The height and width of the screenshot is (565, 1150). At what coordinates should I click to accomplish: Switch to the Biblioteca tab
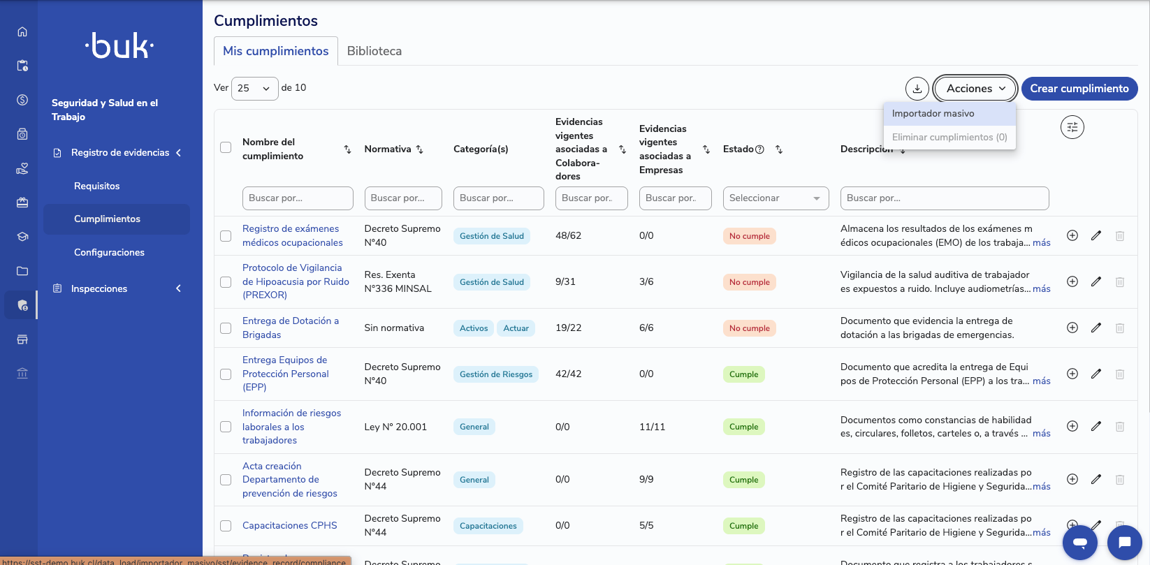click(374, 51)
